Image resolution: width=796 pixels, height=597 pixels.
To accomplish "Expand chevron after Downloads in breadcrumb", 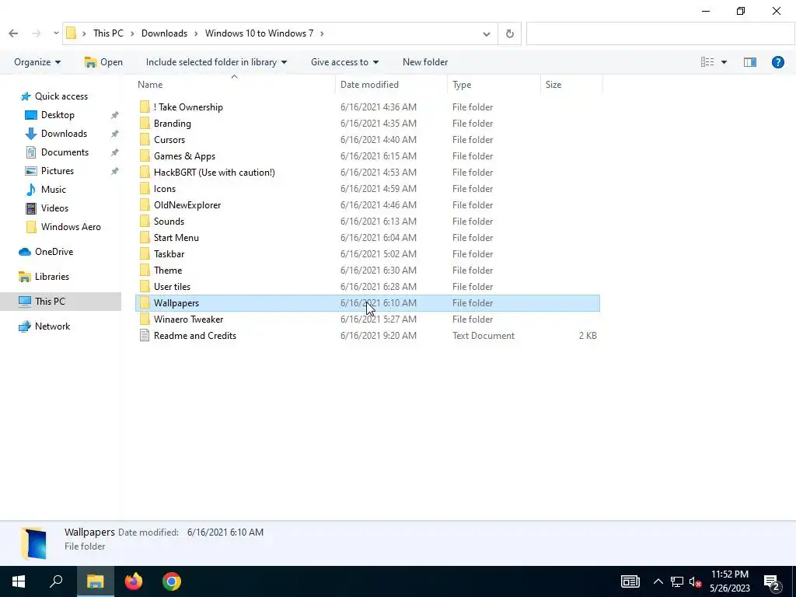I will click(196, 33).
